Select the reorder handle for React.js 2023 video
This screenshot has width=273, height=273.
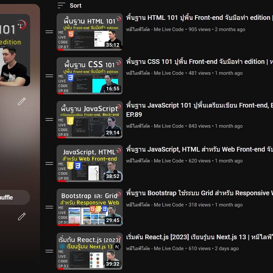49,251
